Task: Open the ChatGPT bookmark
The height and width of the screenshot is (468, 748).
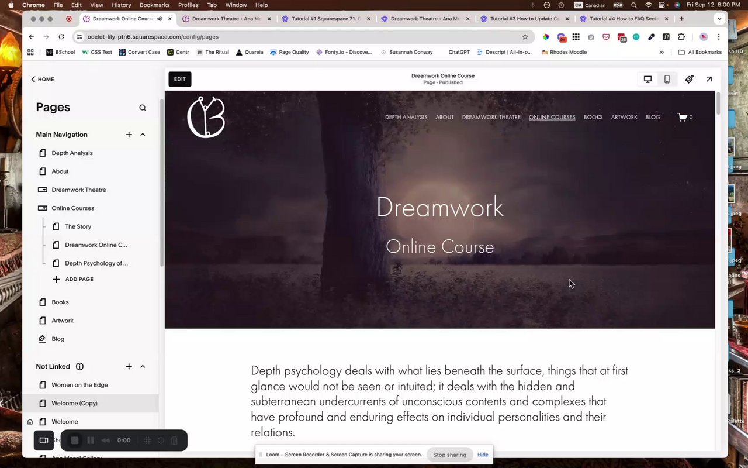Action: (459, 52)
